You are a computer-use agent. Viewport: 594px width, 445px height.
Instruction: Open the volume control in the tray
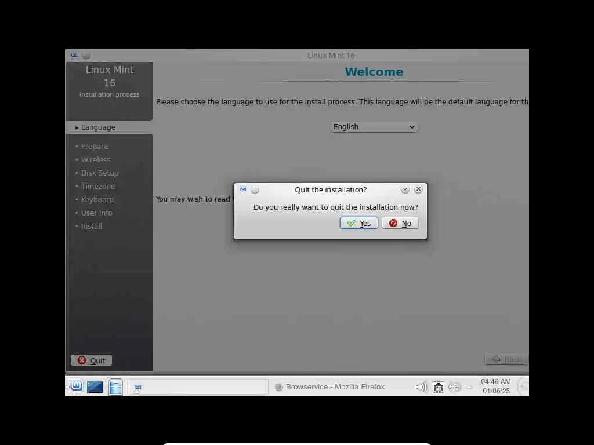421,387
